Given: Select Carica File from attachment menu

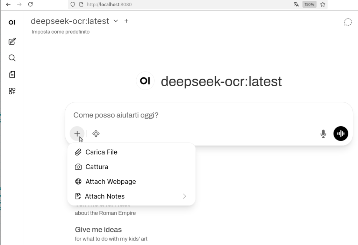Looking at the screenshot, I should click(101, 152).
